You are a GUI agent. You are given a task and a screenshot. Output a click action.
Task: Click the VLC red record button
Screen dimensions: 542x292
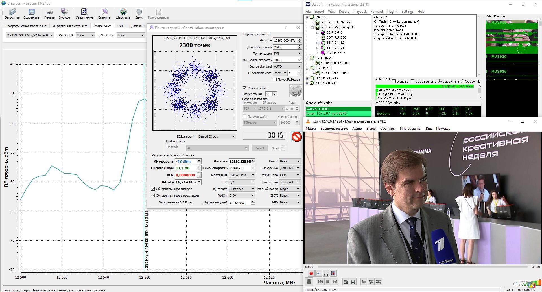pyautogui.click(x=311, y=273)
